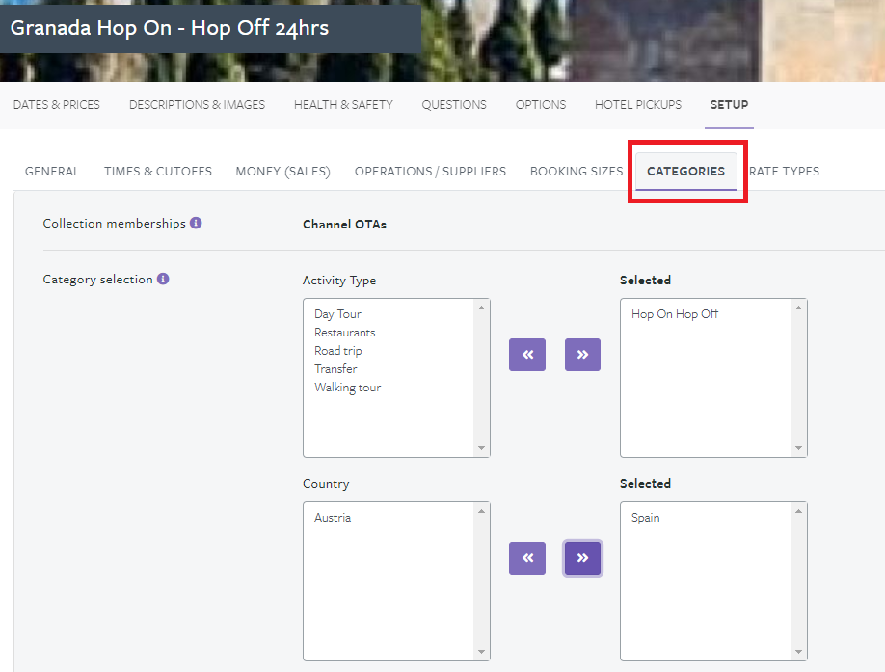Image resolution: width=885 pixels, height=672 pixels.
Task: Select Day Tour in Activity Type list
Action: (337, 314)
